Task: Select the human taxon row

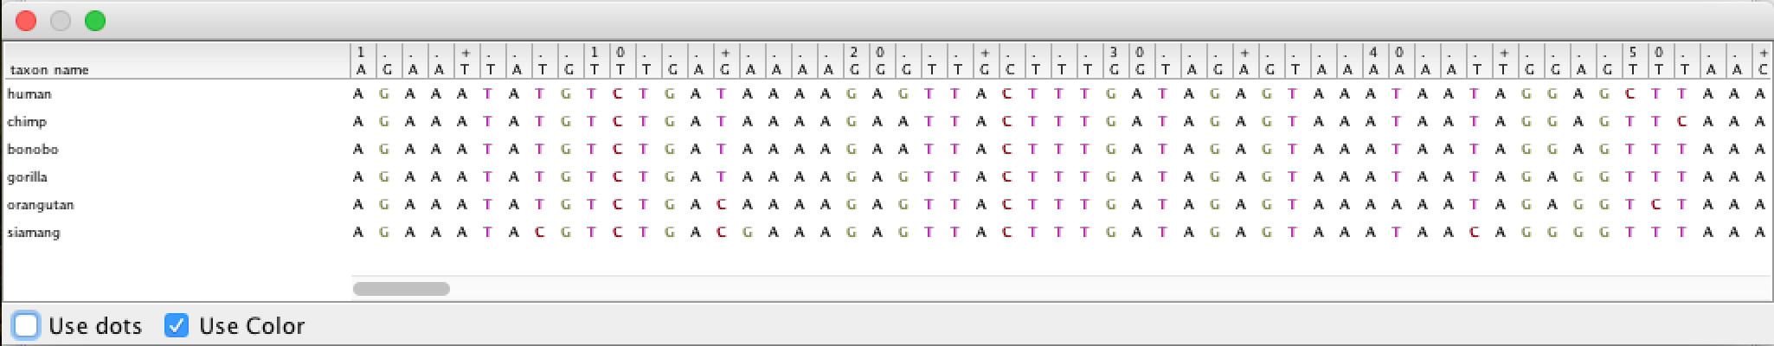Action: (x=887, y=93)
